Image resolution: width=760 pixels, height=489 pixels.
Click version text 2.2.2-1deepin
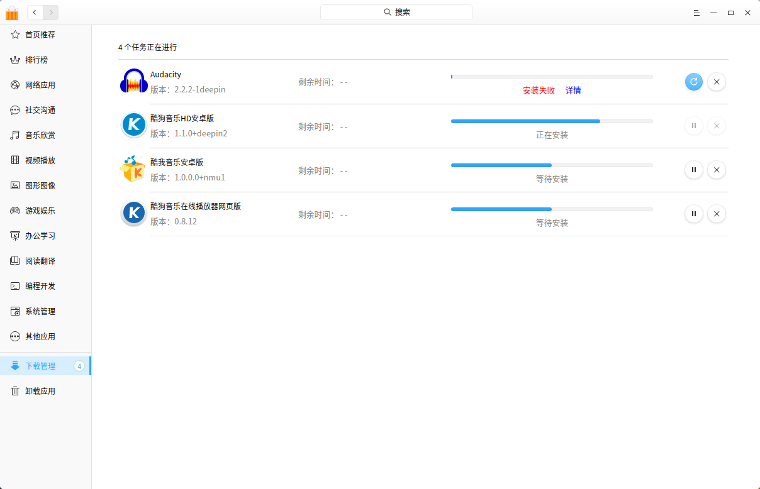point(199,90)
